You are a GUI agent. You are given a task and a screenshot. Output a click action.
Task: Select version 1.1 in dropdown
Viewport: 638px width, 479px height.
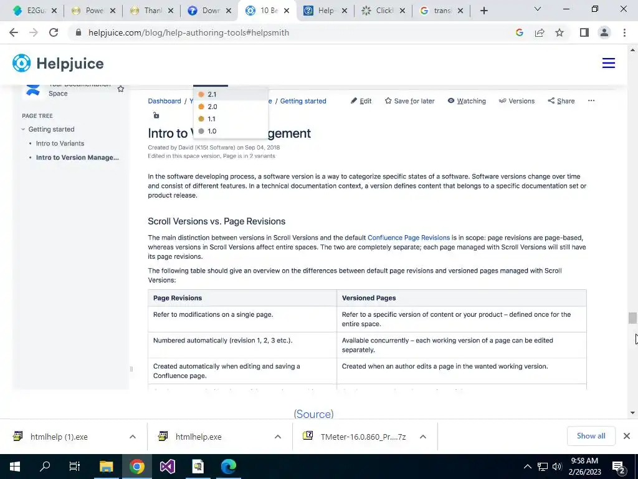(231, 119)
